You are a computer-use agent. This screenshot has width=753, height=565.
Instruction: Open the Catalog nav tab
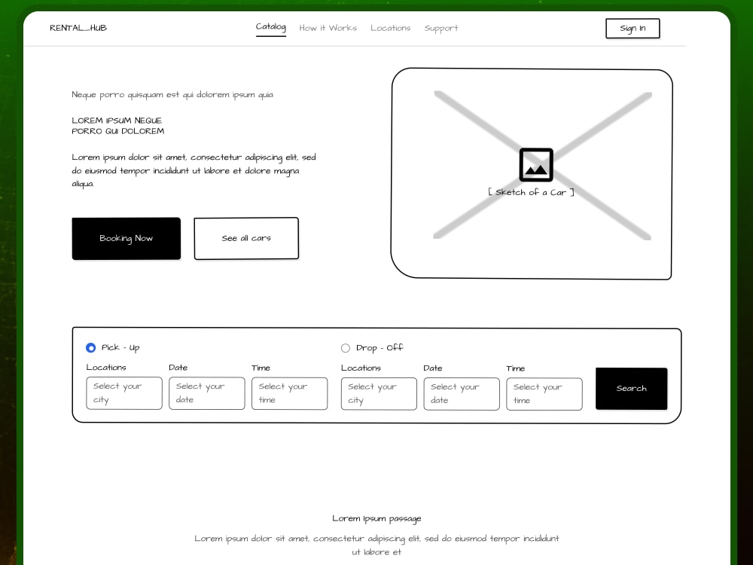(x=271, y=27)
